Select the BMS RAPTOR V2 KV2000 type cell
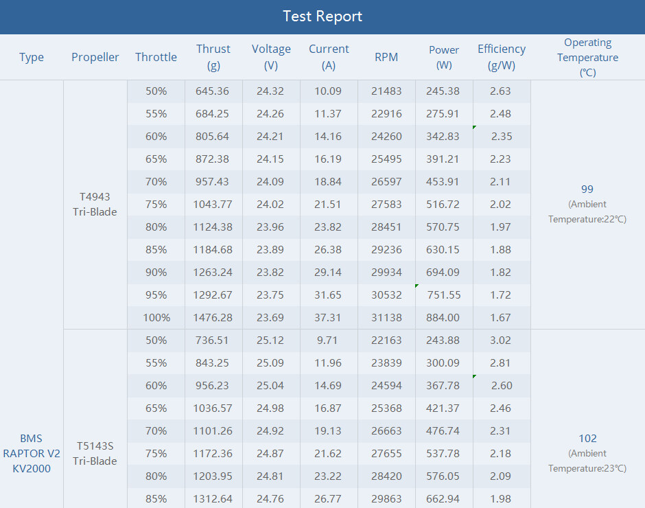Screen dimensions: 645x508 (x=32, y=453)
